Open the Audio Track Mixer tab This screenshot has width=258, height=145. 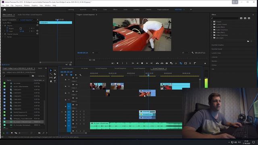pos(30,14)
